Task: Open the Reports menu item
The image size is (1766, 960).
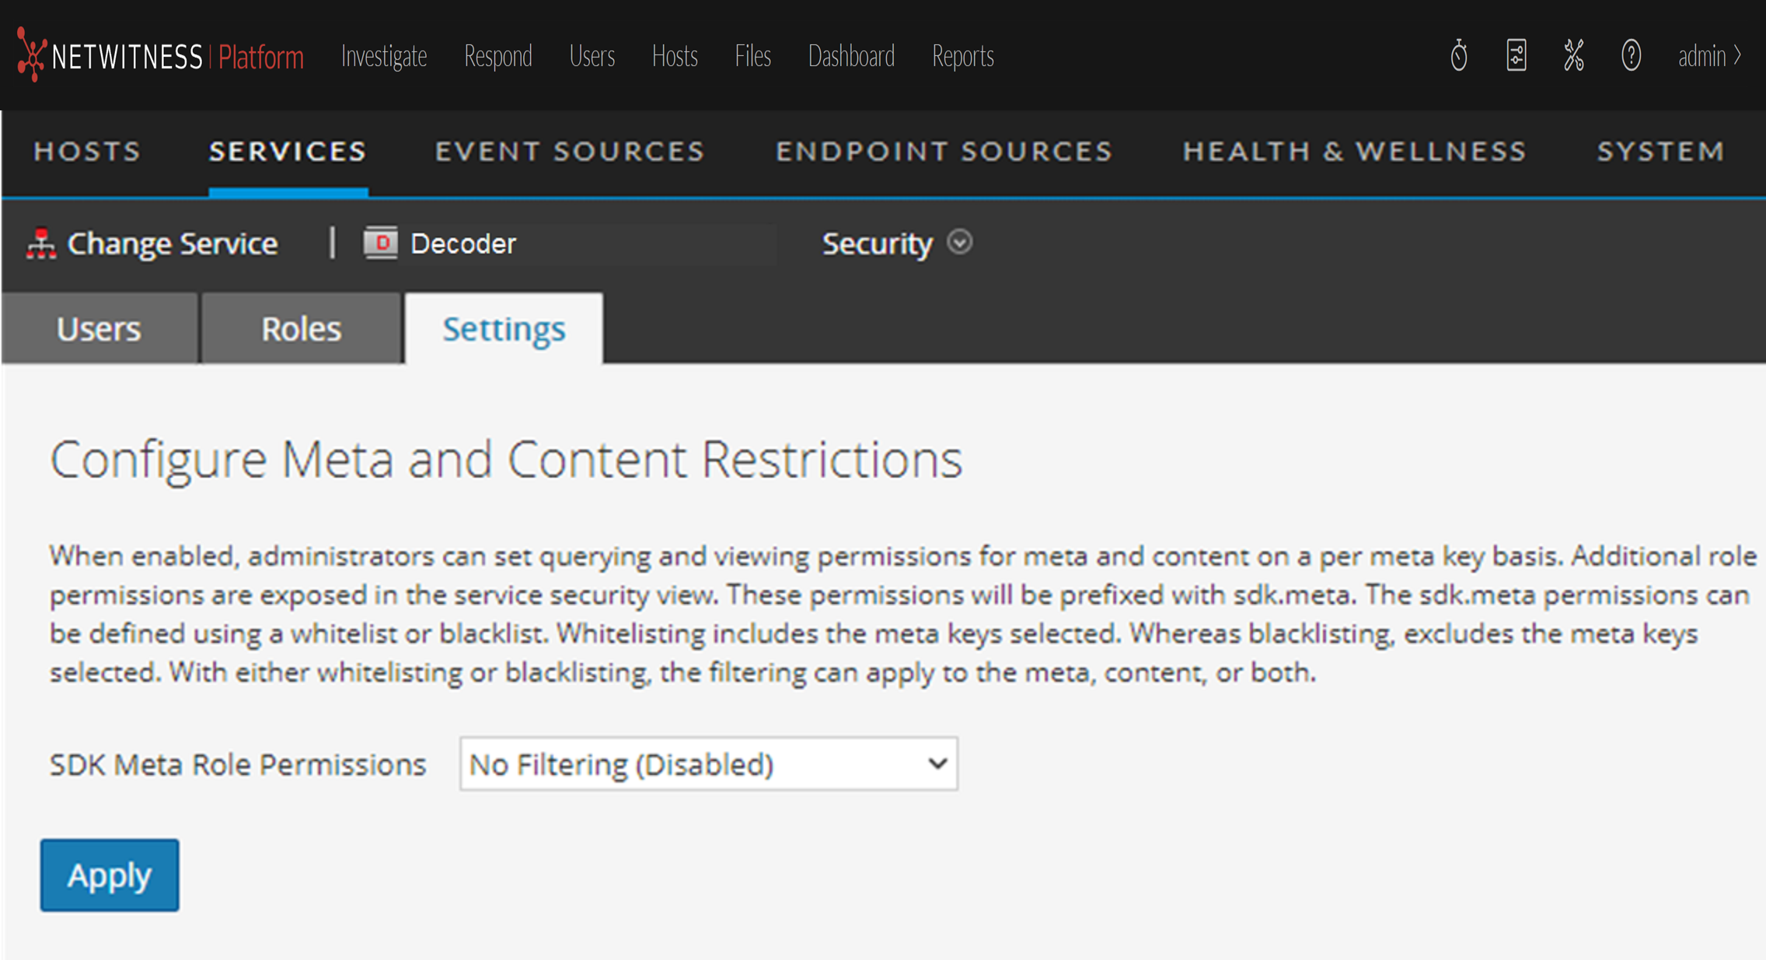Action: [962, 56]
